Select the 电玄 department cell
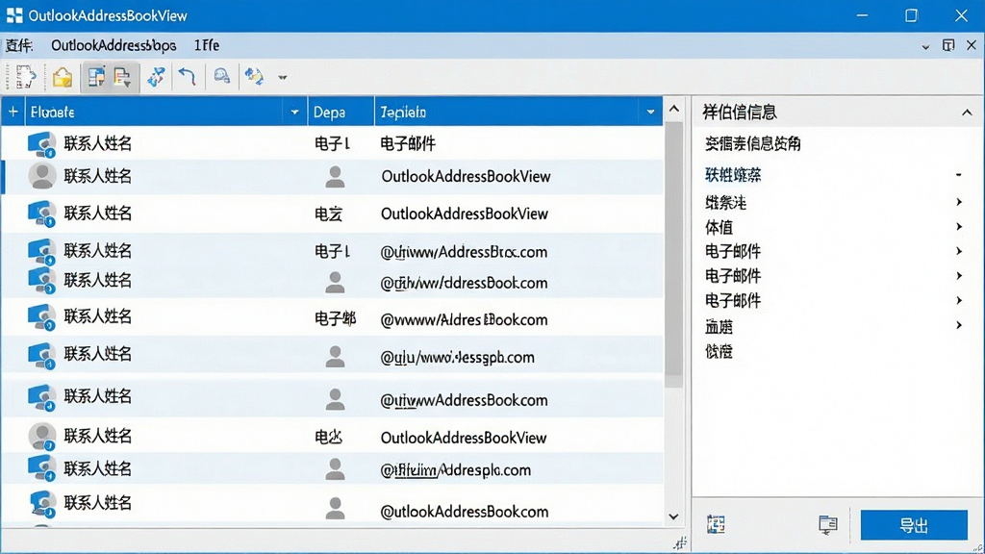Image resolution: width=985 pixels, height=554 pixels. [x=329, y=214]
